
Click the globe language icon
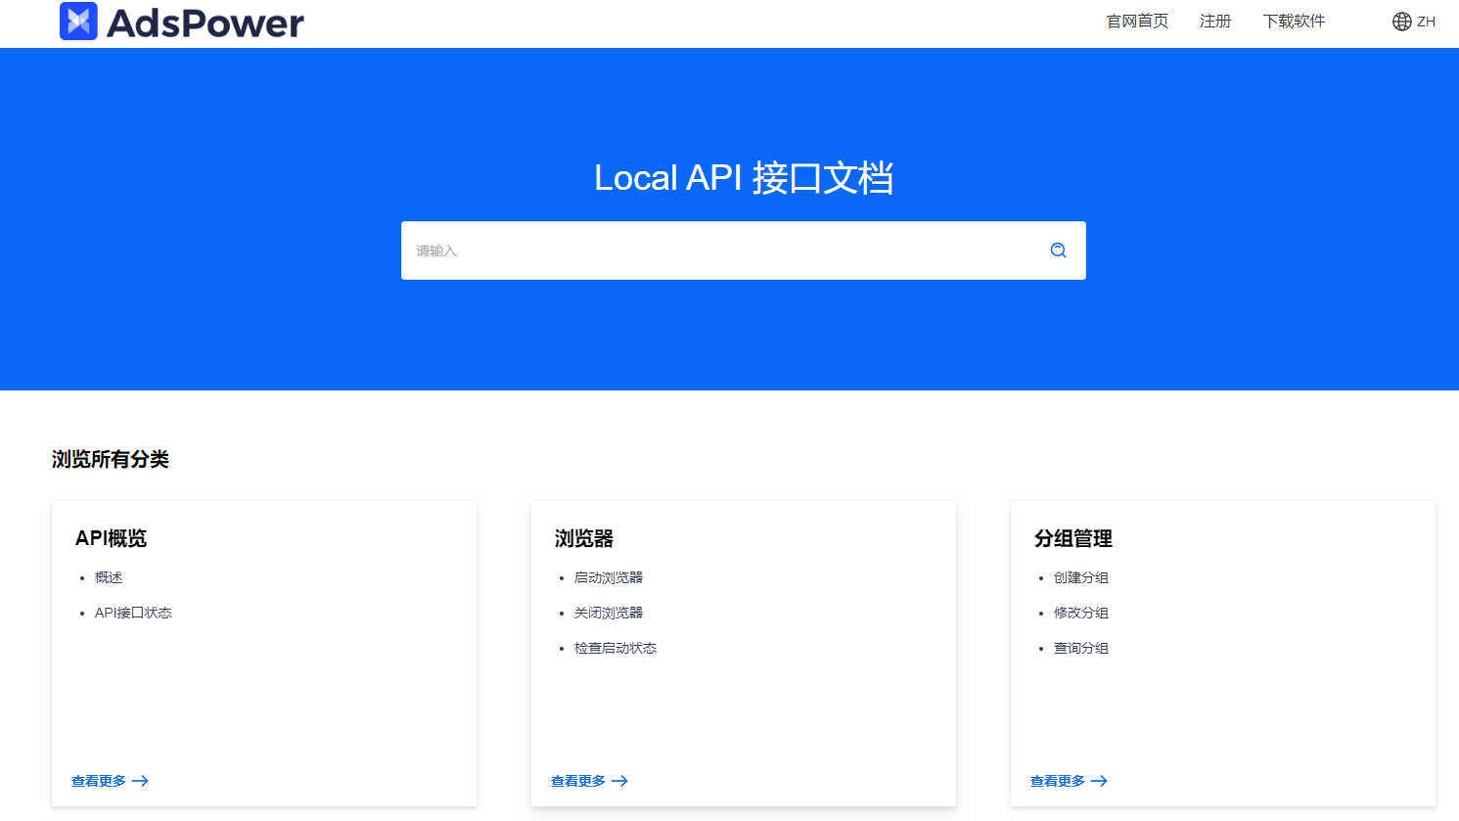[1401, 22]
